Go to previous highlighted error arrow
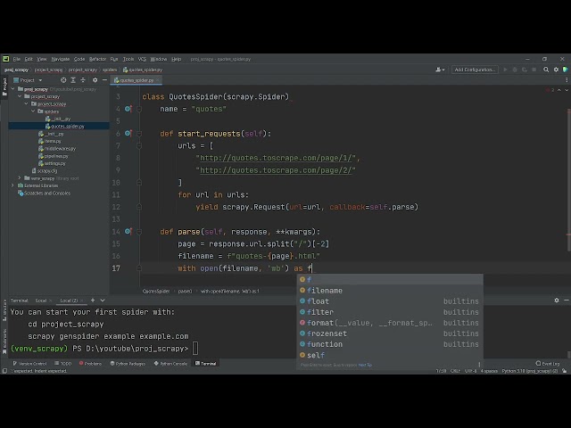571x428 pixels. (559, 90)
